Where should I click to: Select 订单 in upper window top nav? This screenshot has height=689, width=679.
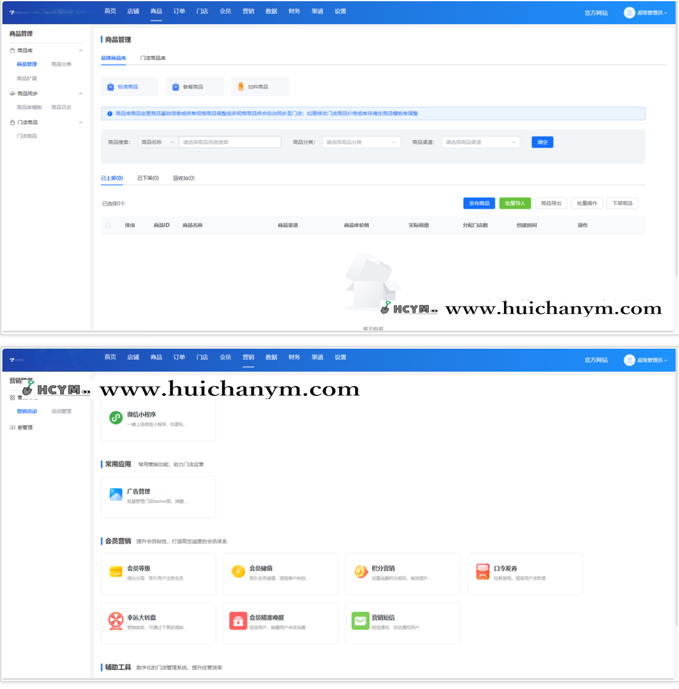[179, 11]
